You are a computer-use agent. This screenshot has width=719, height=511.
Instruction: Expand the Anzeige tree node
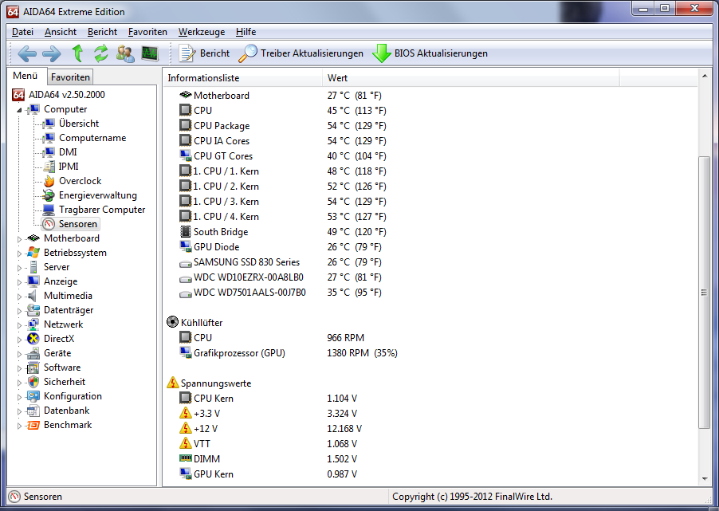pos(19,282)
